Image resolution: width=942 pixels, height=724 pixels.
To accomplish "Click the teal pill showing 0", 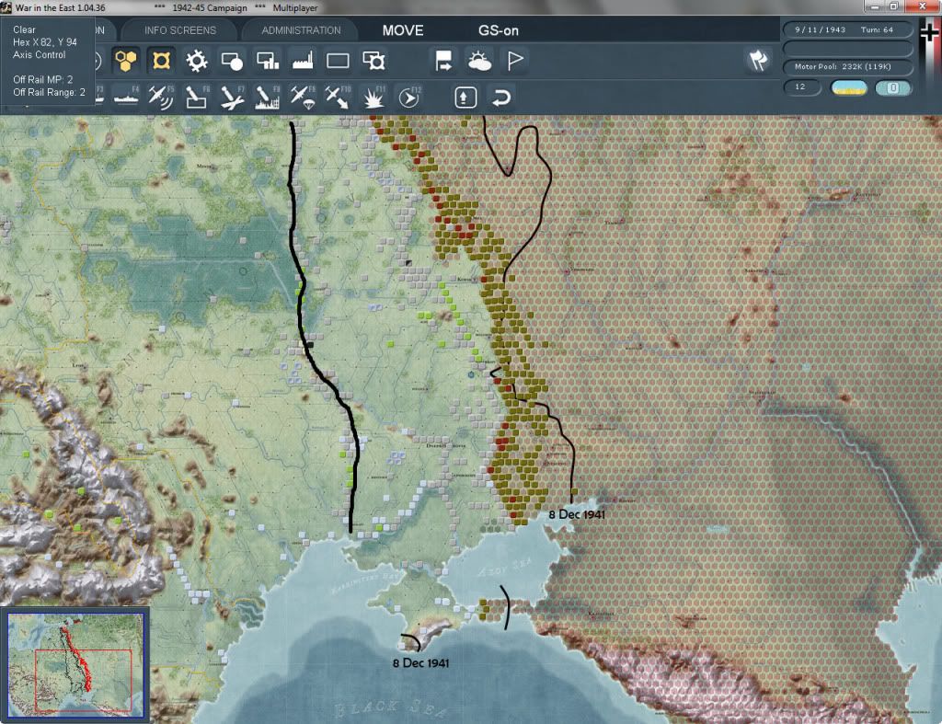I will point(893,87).
